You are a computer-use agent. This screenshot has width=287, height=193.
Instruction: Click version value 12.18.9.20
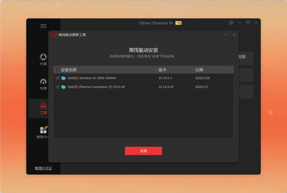click(x=166, y=87)
